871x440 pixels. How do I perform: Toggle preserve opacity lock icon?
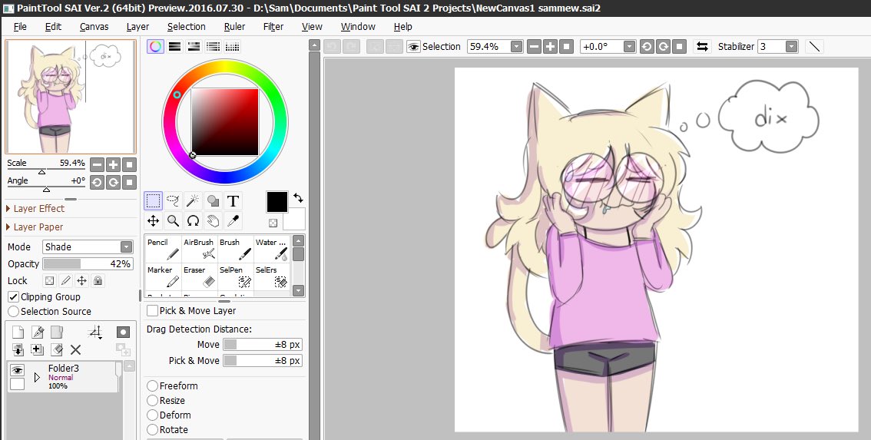point(49,280)
